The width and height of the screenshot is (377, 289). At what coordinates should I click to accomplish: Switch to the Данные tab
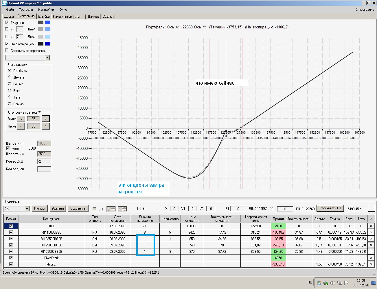coord(93,17)
